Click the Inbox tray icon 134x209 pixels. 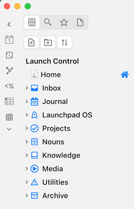click(x=34, y=88)
